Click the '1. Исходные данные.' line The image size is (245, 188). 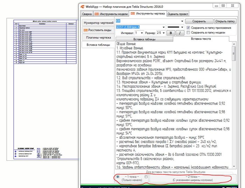point(130,48)
